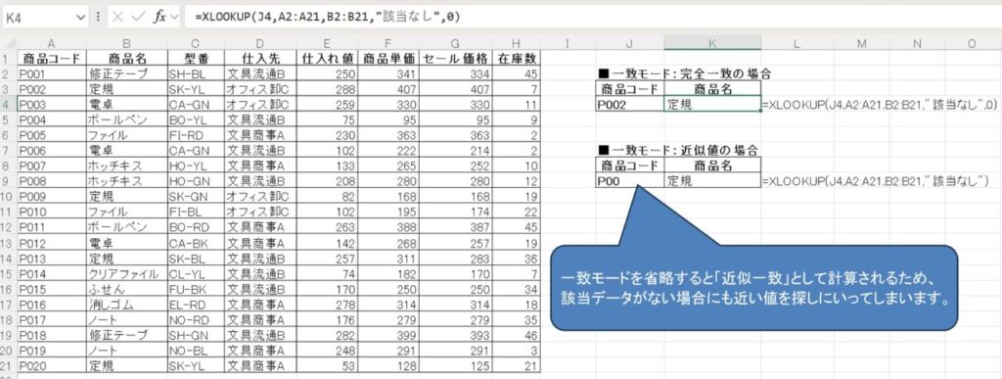Select unit price cell 399
Viewport: 1002px width, 379px height.
[388, 335]
